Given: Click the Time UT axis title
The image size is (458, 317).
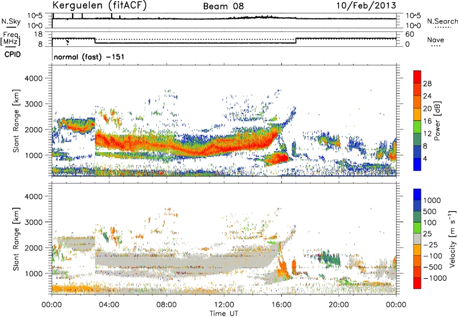Looking at the screenshot, I should pos(224,313).
